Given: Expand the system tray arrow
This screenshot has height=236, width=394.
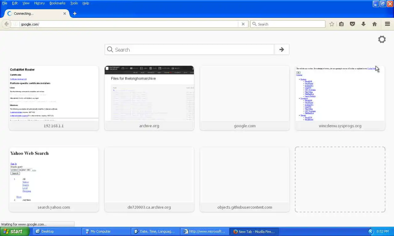Looking at the screenshot, I should pyautogui.click(x=371, y=231).
